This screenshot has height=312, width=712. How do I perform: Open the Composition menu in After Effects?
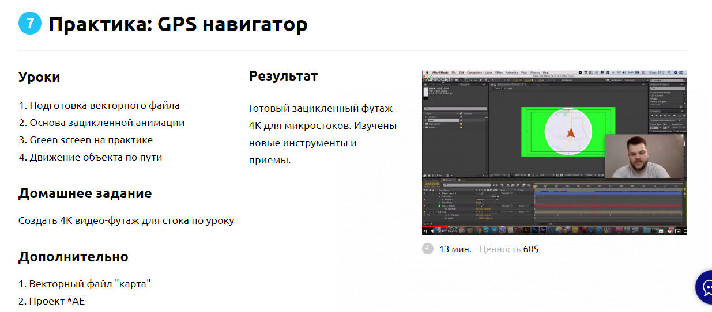pos(474,73)
